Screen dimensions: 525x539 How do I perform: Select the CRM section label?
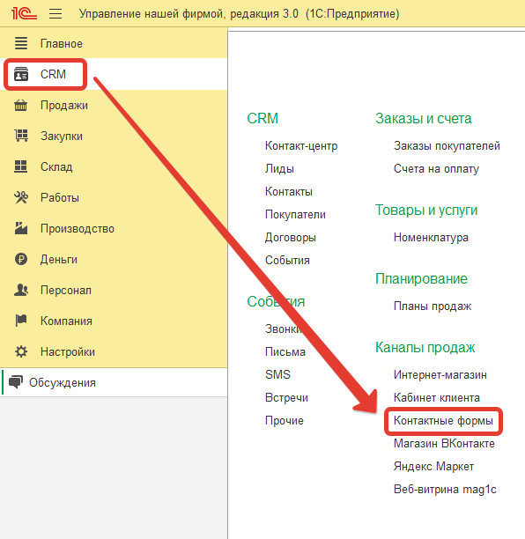[53, 74]
